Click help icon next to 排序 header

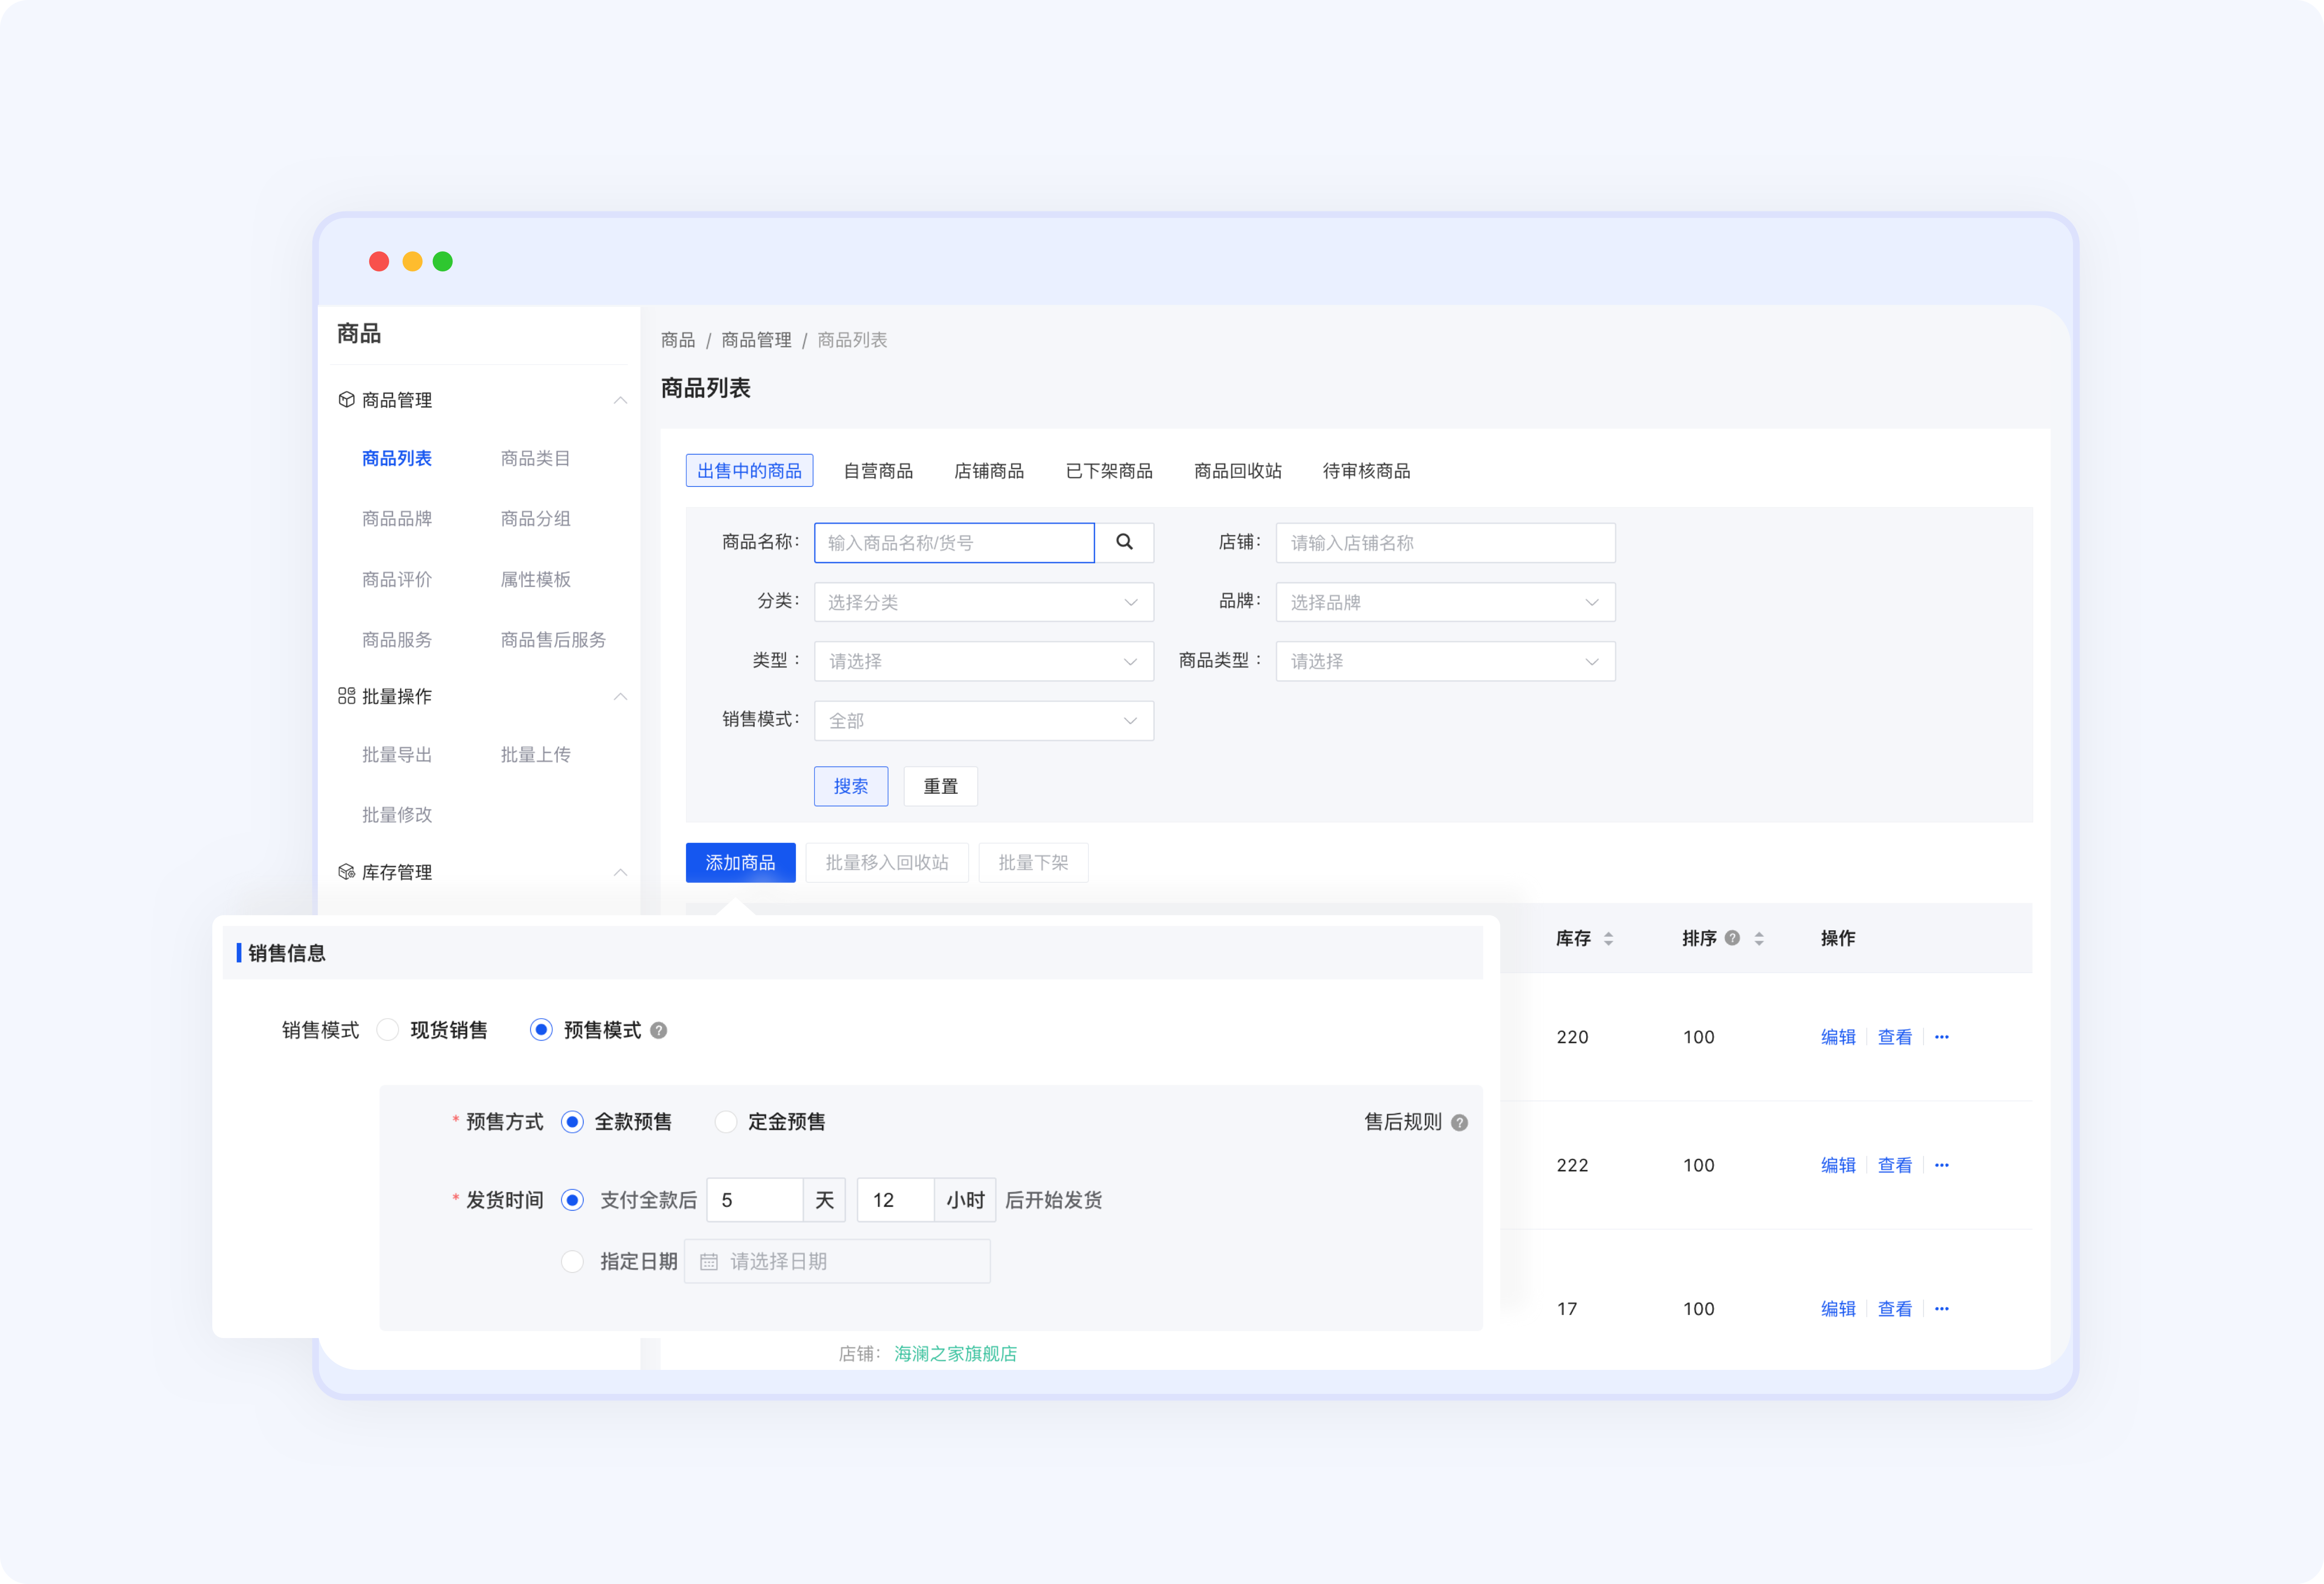[x=1732, y=938]
